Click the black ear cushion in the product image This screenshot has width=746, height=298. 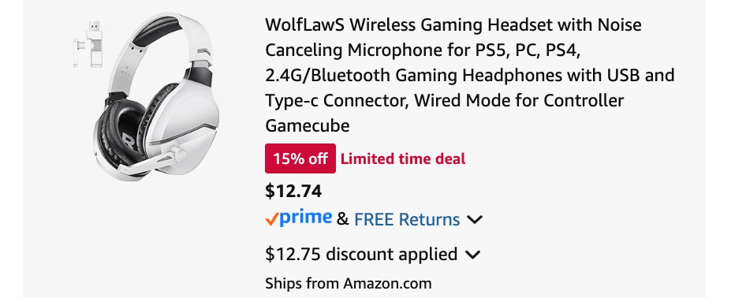point(120,130)
